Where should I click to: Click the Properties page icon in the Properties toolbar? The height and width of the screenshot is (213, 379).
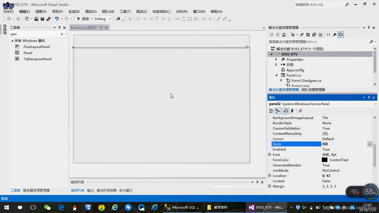click(286, 111)
